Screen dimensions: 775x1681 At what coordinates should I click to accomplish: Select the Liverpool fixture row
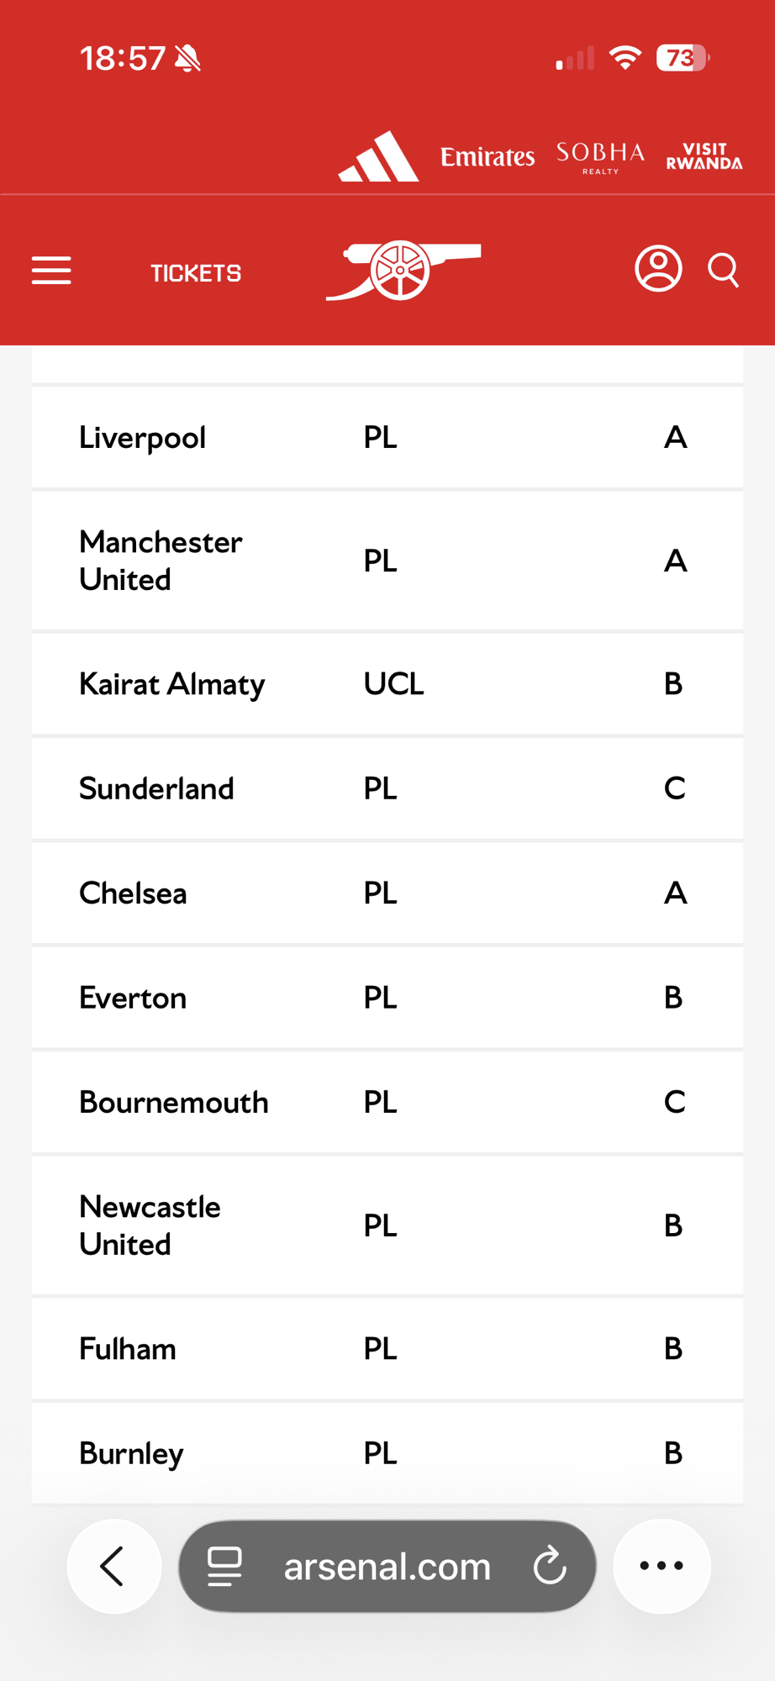pos(387,438)
